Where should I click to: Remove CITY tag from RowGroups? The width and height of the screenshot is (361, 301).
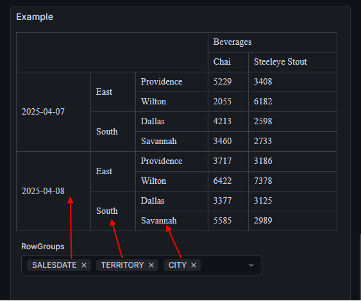194,265
